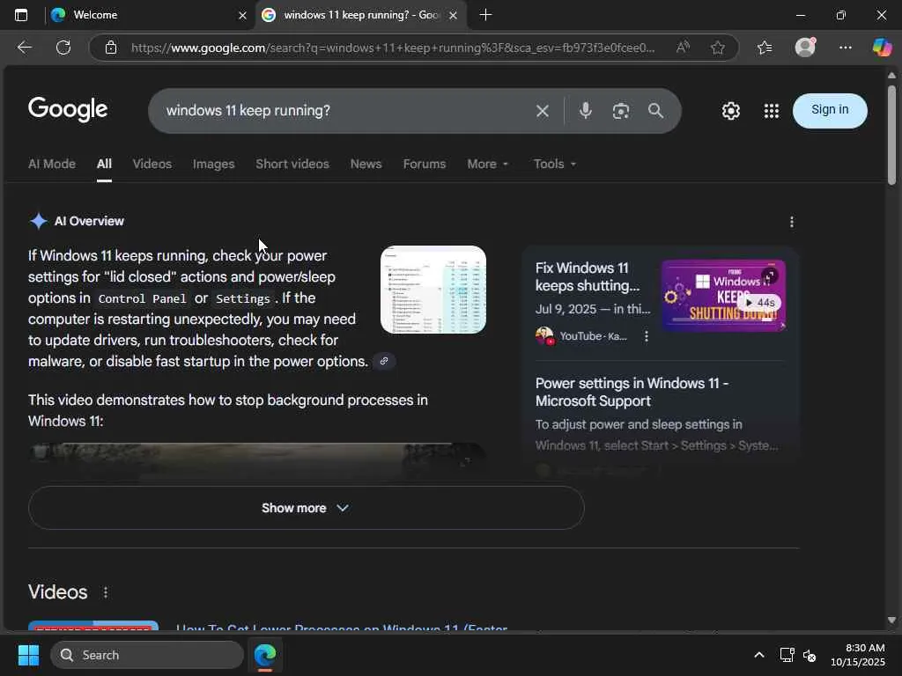Open Google quick settings gear
This screenshot has height=676, width=902.
[730, 111]
